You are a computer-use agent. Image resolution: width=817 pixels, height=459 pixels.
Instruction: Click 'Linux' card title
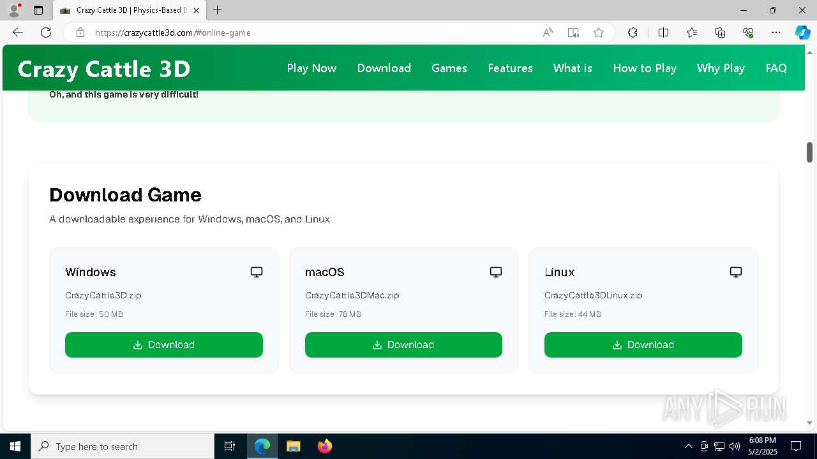click(559, 272)
